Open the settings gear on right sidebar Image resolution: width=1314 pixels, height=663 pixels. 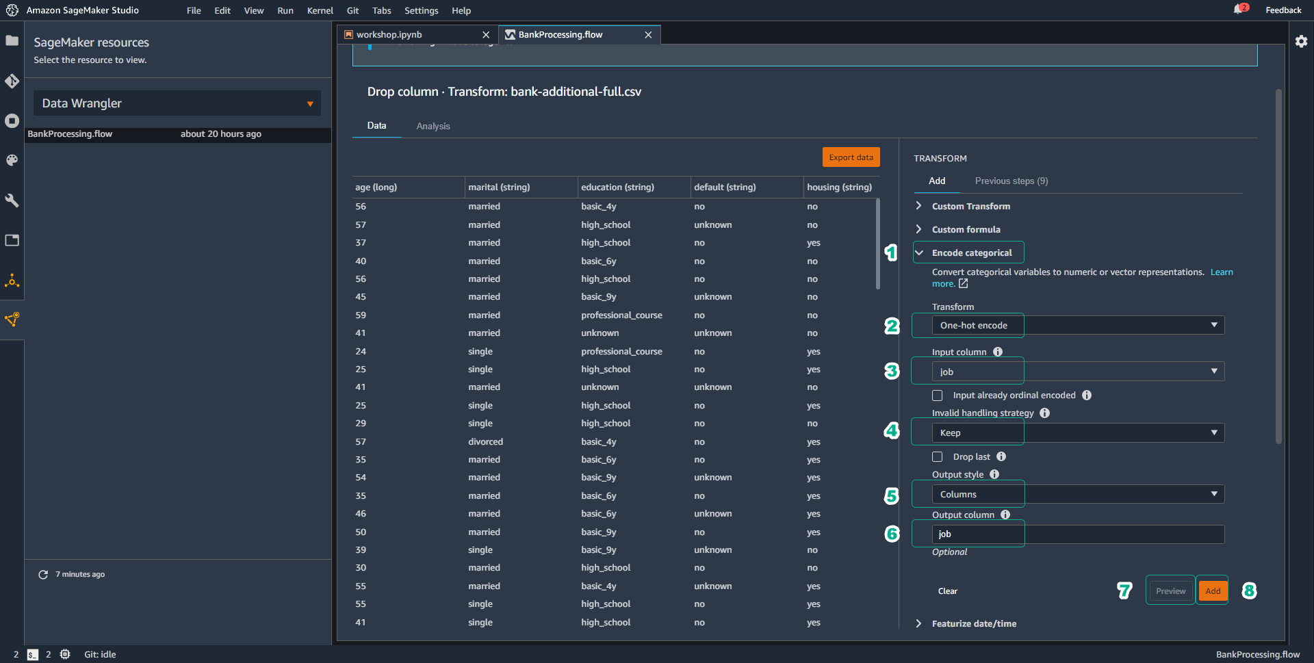1301,41
